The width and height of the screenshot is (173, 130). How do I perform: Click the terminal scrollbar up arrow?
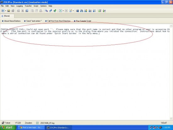171,26
